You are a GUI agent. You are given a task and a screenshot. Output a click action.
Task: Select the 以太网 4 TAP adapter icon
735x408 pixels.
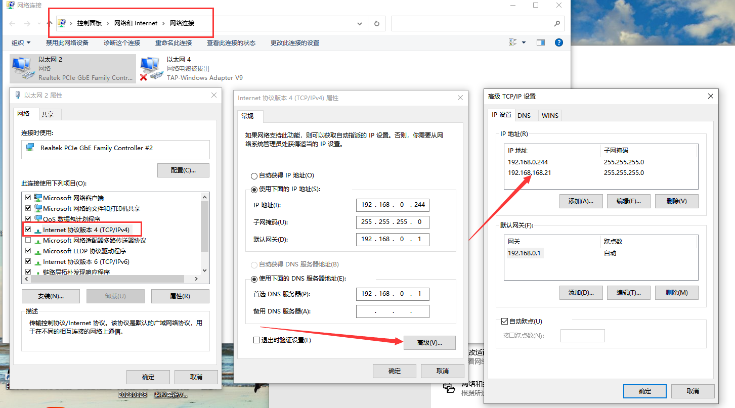point(151,69)
